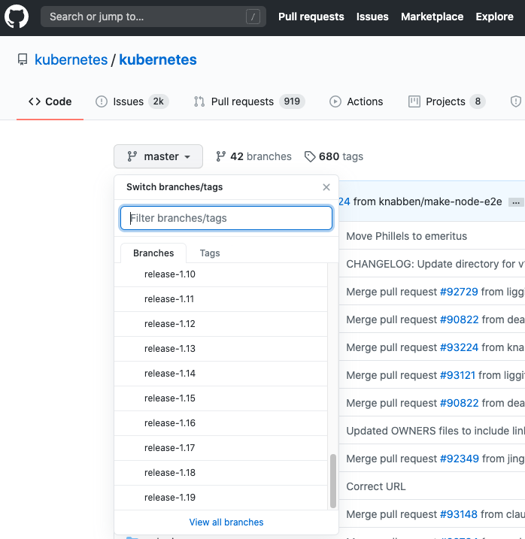This screenshot has height=539, width=525.
Task: View the 680 tags link
Action: point(334,156)
